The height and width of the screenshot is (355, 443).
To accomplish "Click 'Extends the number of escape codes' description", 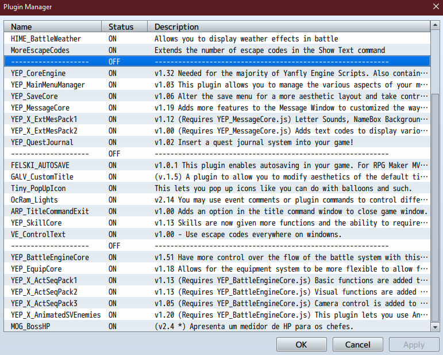I will click(270, 50).
